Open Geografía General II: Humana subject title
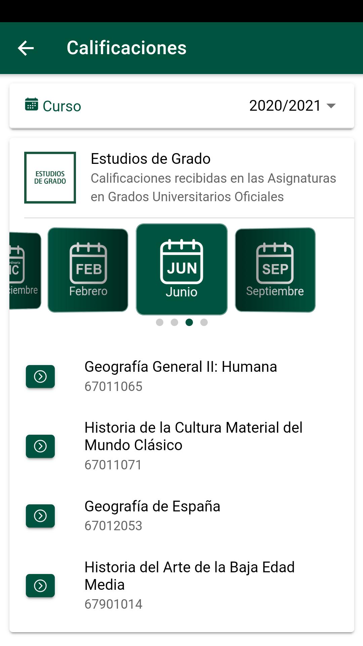This screenshot has width=363, height=646. coord(180,367)
